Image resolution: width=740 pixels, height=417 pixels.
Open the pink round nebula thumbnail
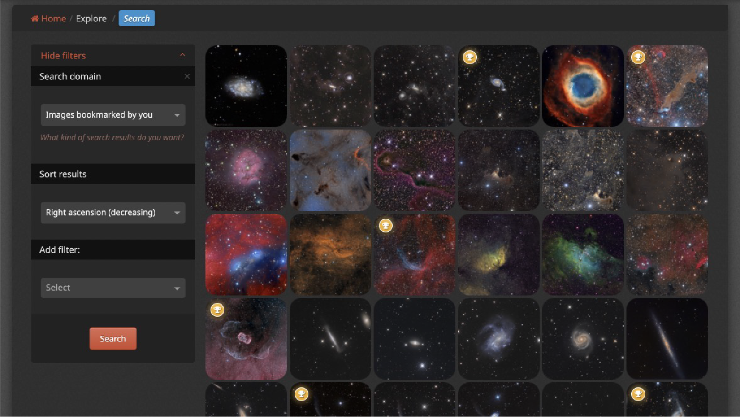click(x=246, y=170)
